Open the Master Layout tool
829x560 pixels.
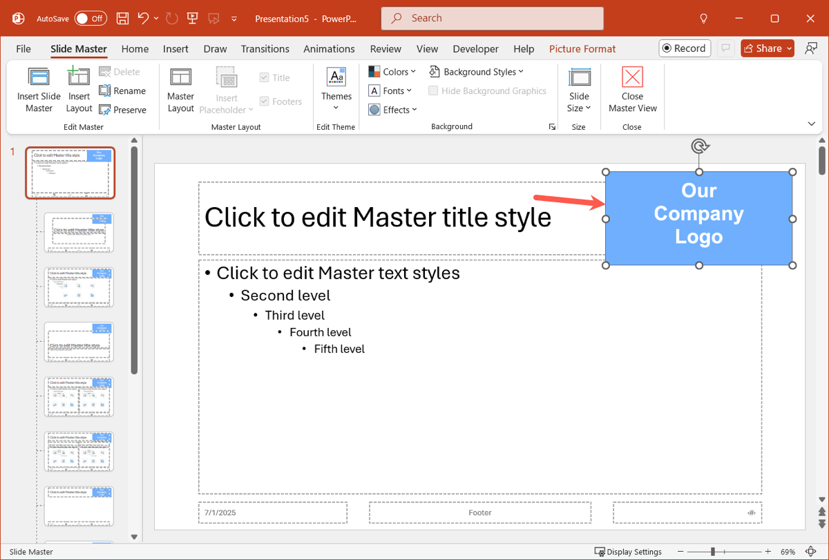[180, 77]
